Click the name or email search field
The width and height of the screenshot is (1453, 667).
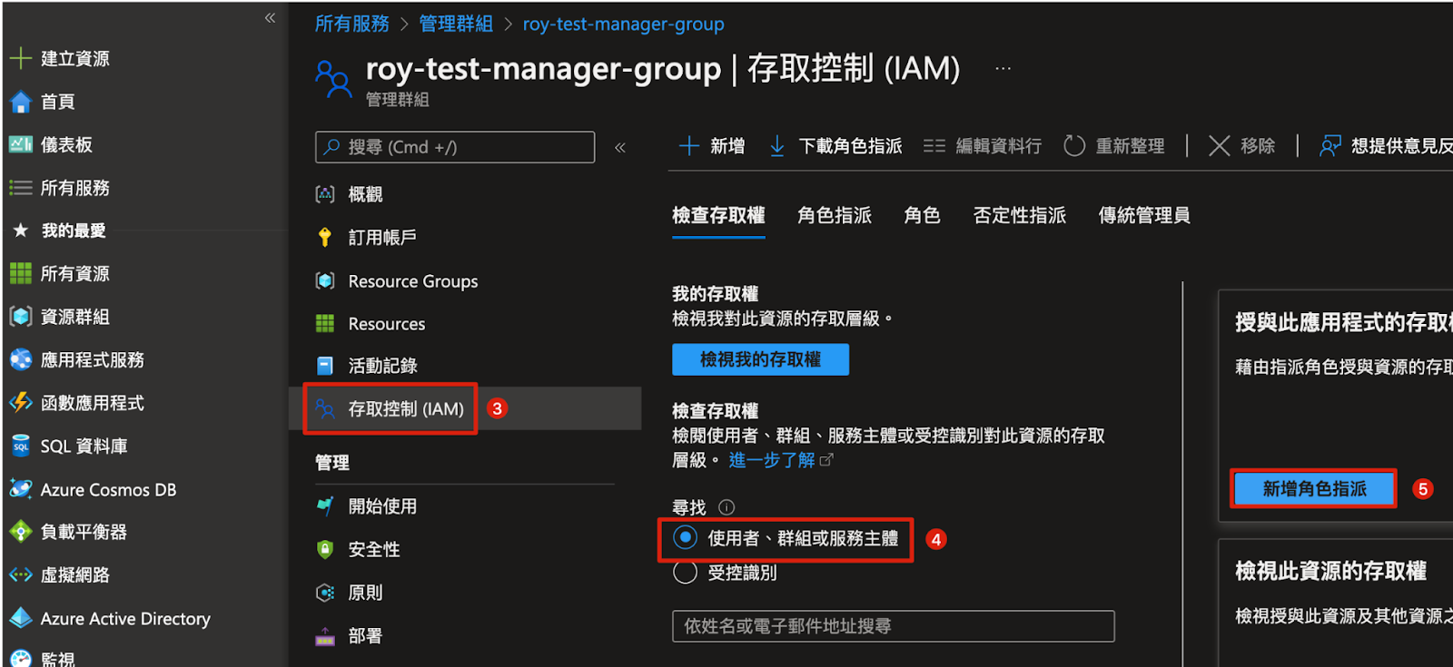[x=893, y=626]
